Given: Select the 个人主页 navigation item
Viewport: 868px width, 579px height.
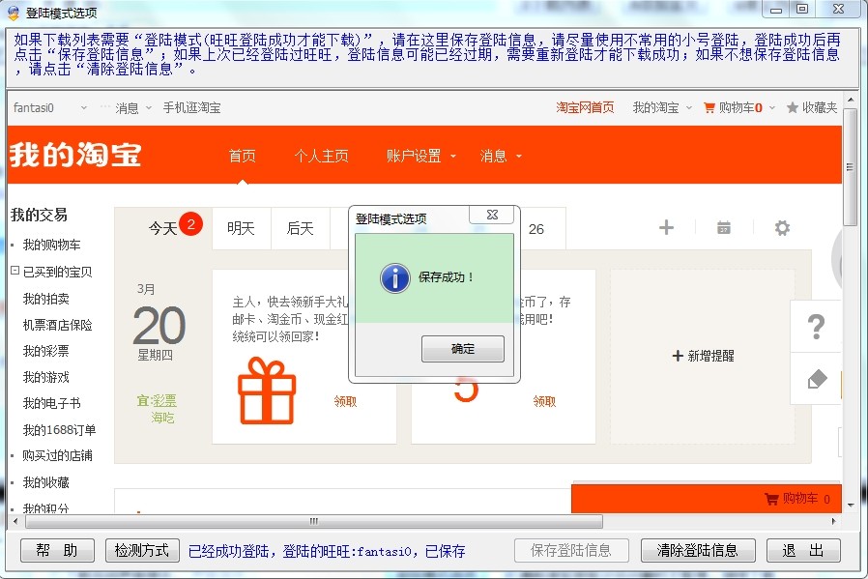Looking at the screenshot, I should (321, 156).
